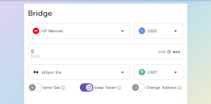Expand the OP Mainnet source chain dropdown arrow
This screenshot has height=104, width=211.
click(122, 31)
